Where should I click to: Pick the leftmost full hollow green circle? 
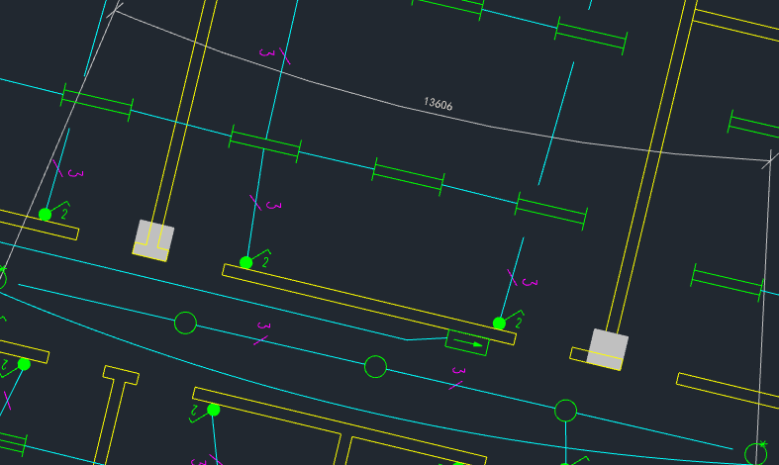click(x=185, y=323)
